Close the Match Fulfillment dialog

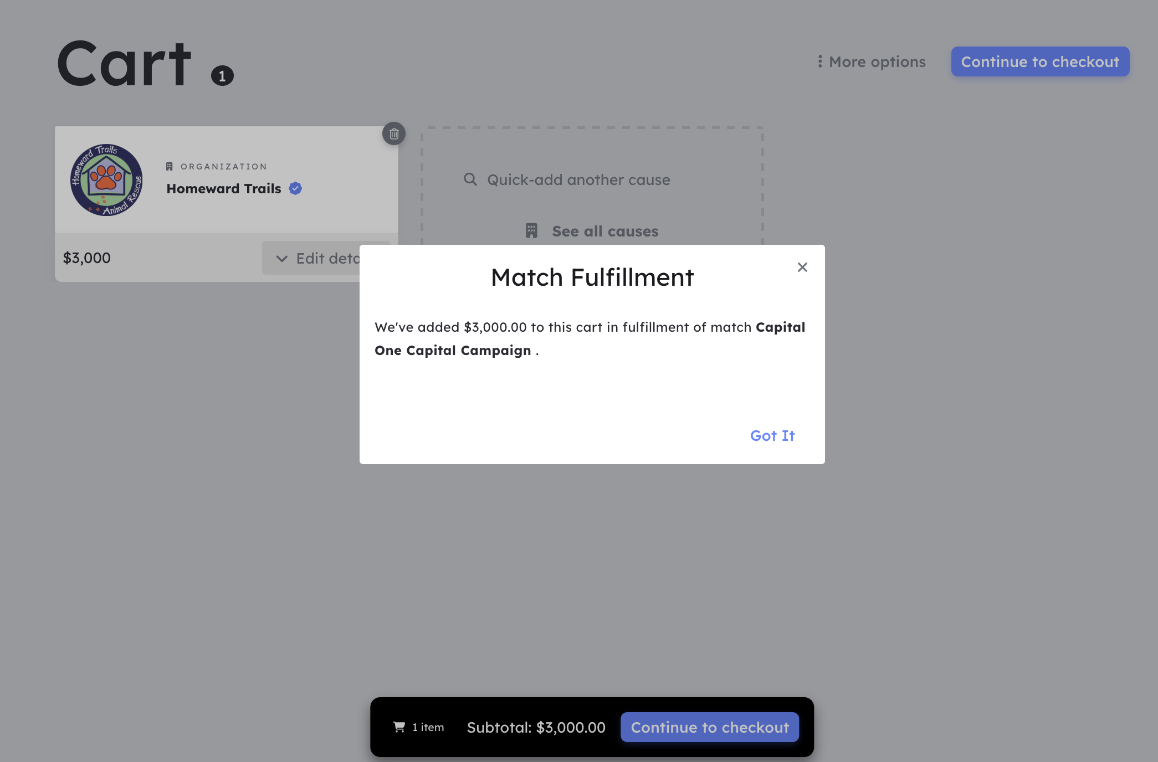(802, 267)
